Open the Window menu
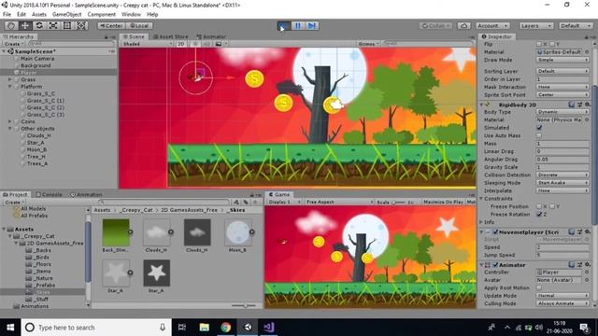The width and height of the screenshot is (598, 336). click(131, 15)
